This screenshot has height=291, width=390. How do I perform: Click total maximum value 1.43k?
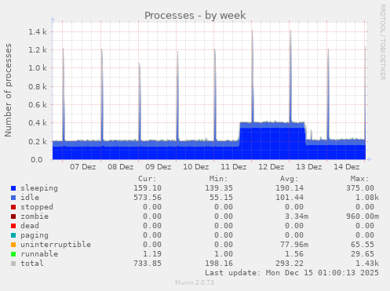coord(367,264)
